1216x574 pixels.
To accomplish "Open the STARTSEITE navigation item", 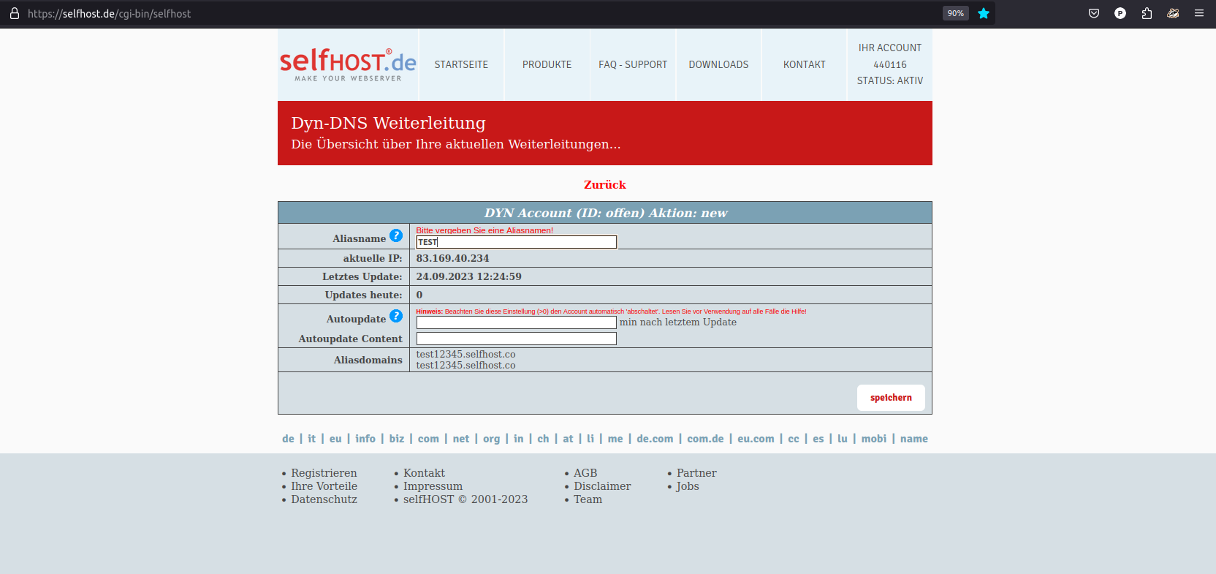I will coord(461,64).
